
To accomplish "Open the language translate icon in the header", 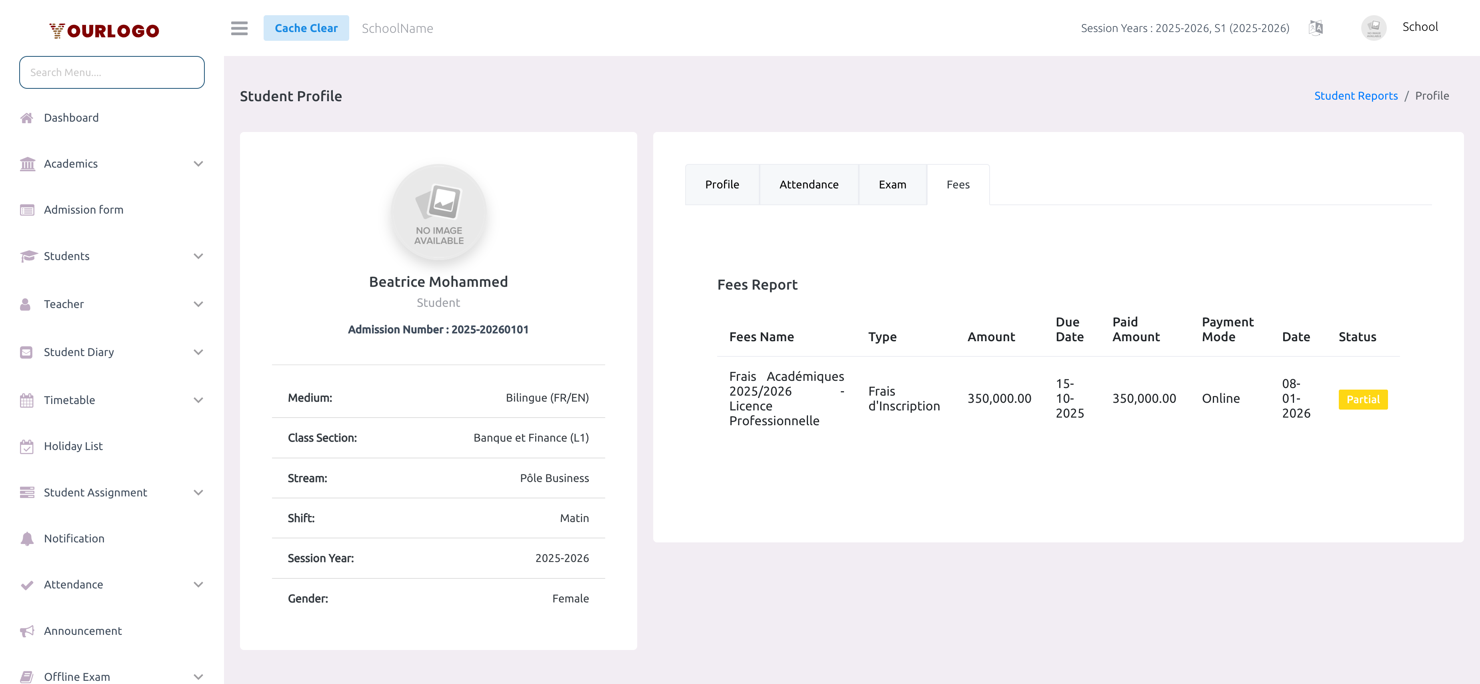I will (1315, 28).
